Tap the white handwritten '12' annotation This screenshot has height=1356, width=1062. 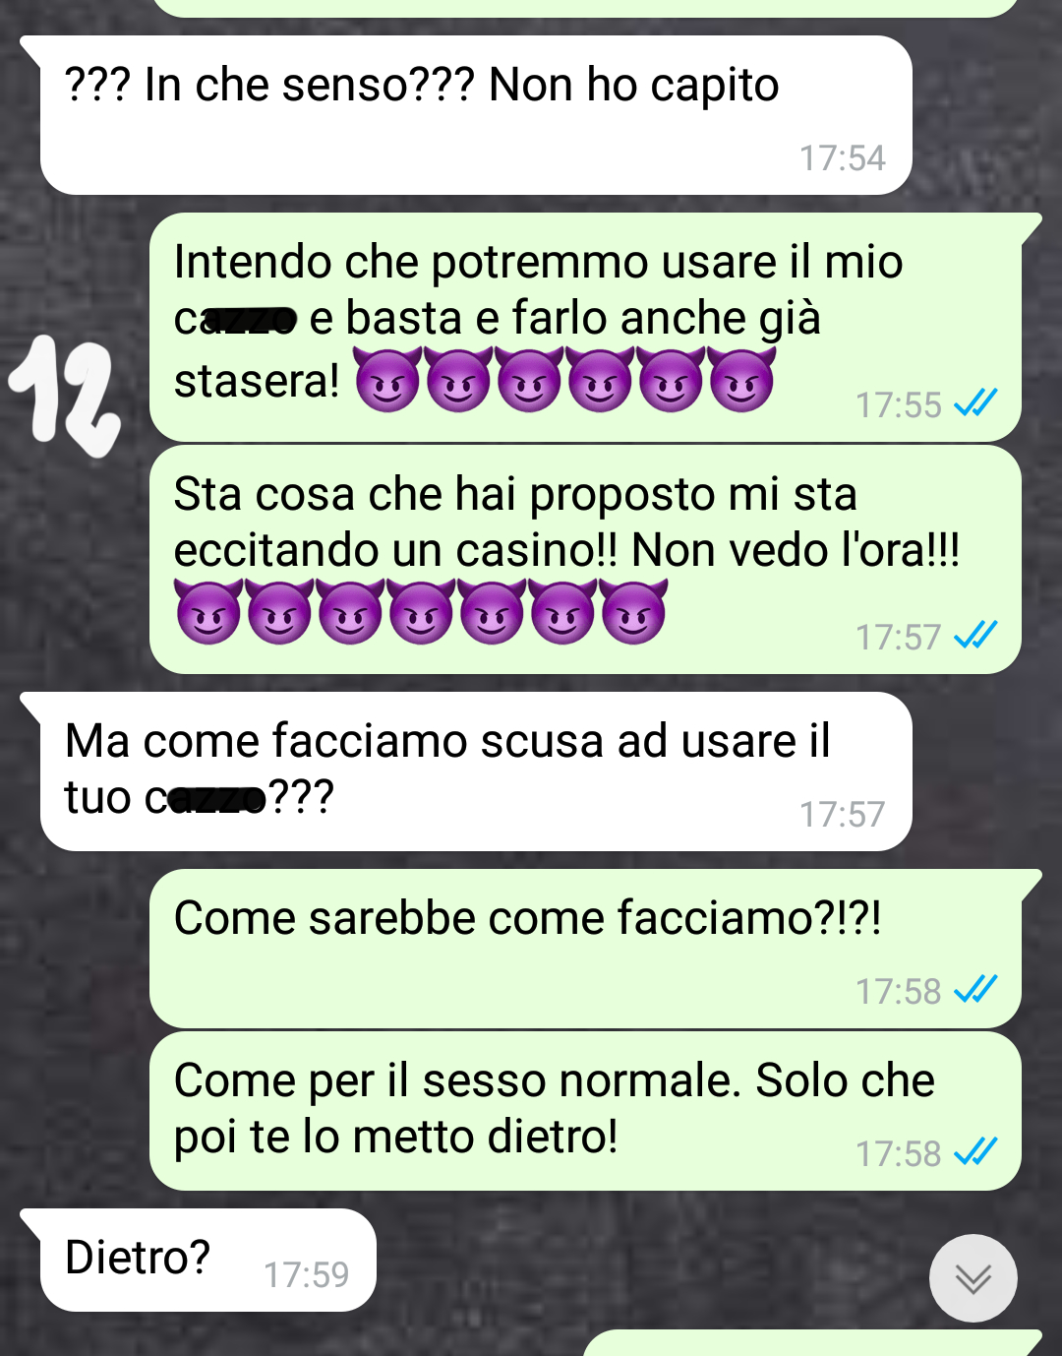pos(65,396)
